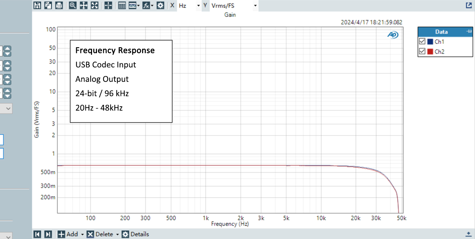This screenshot has height=239, width=475.
Task: Open the data table grid view
Action: [122, 5]
